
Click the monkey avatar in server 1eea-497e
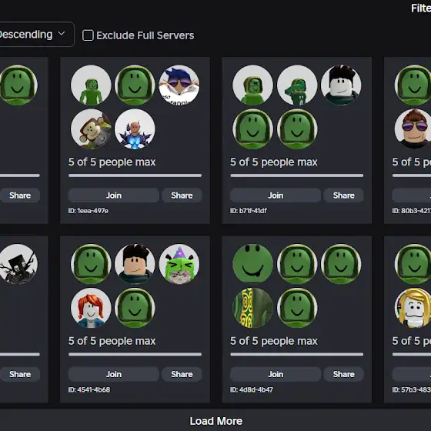[91, 129]
